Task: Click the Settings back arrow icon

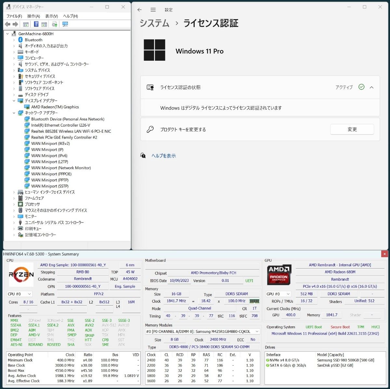Action: pyautogui.click(x=139, y=10)
